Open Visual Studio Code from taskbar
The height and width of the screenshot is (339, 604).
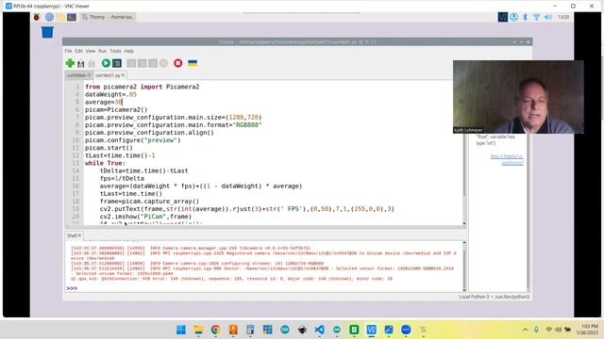pyautogui.click(x=319, y=330)
